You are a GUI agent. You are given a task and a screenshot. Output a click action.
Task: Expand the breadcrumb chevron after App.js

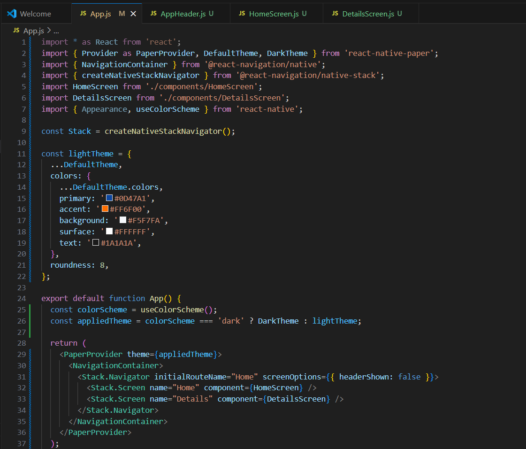coord(49,31)
